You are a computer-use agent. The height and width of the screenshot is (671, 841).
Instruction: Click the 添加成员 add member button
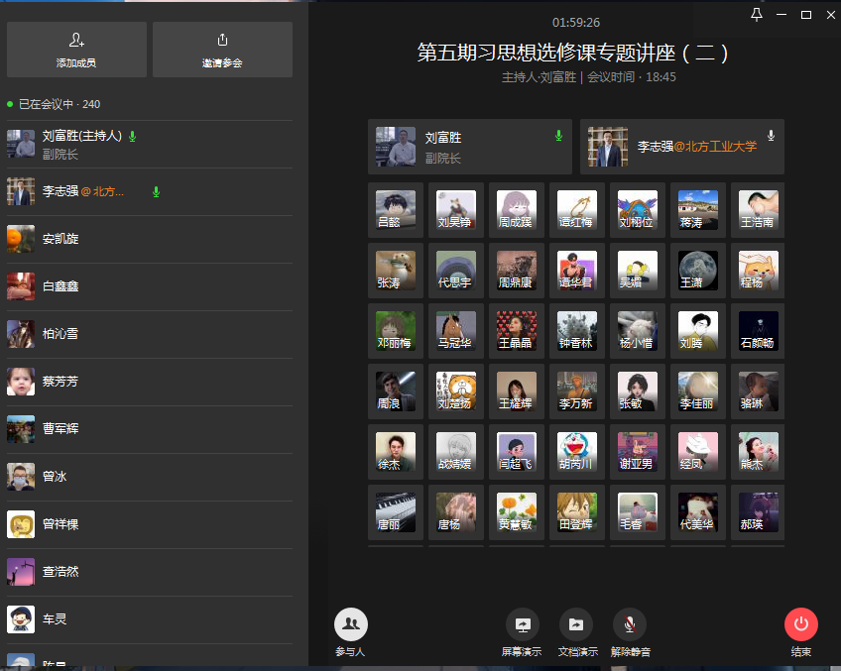tap(76, 50)
